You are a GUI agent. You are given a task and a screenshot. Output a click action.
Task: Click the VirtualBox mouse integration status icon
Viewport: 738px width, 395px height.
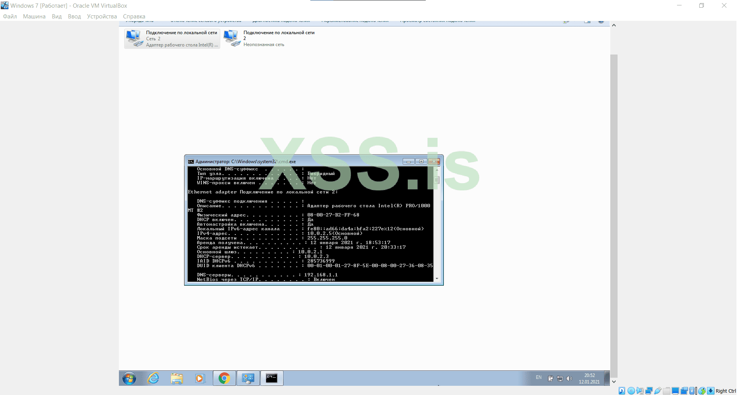(x=702, y=391)
